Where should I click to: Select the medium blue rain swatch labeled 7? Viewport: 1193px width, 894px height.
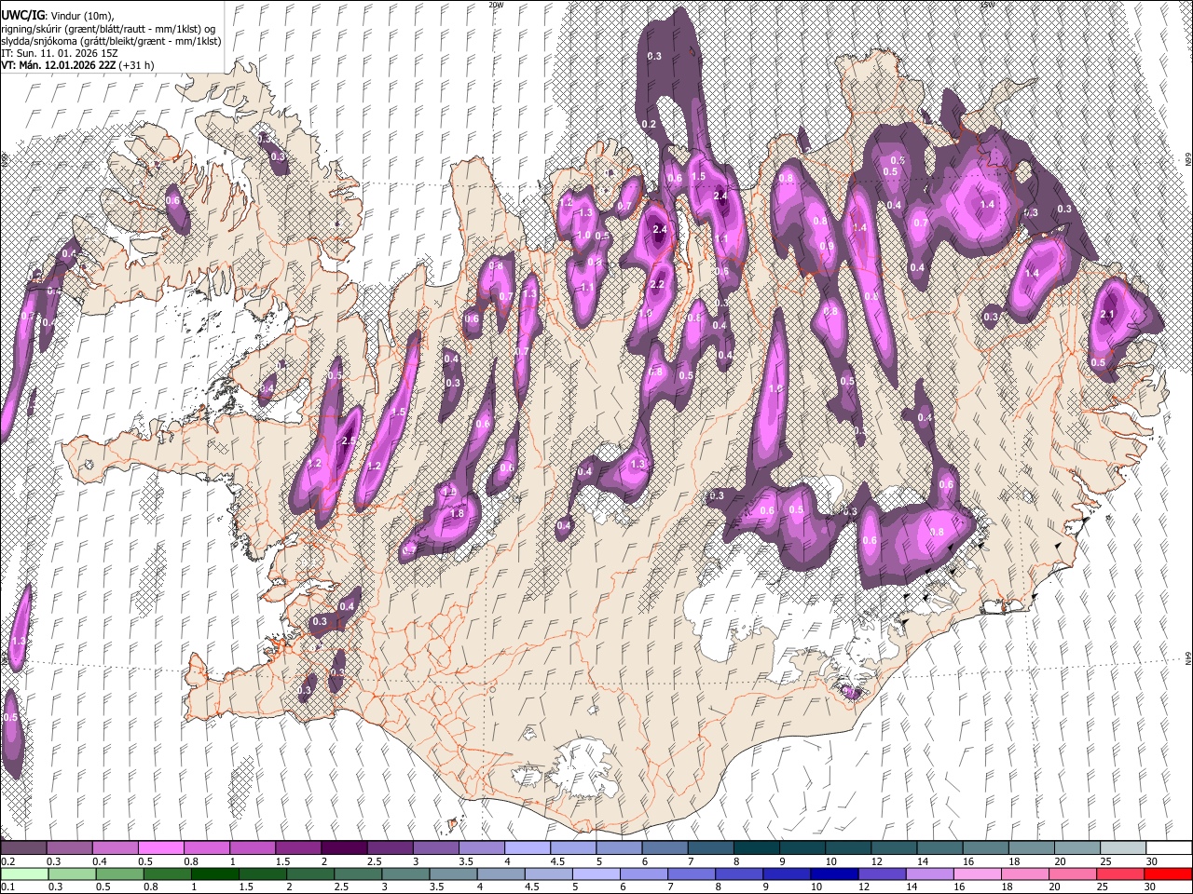coord(691,874)
